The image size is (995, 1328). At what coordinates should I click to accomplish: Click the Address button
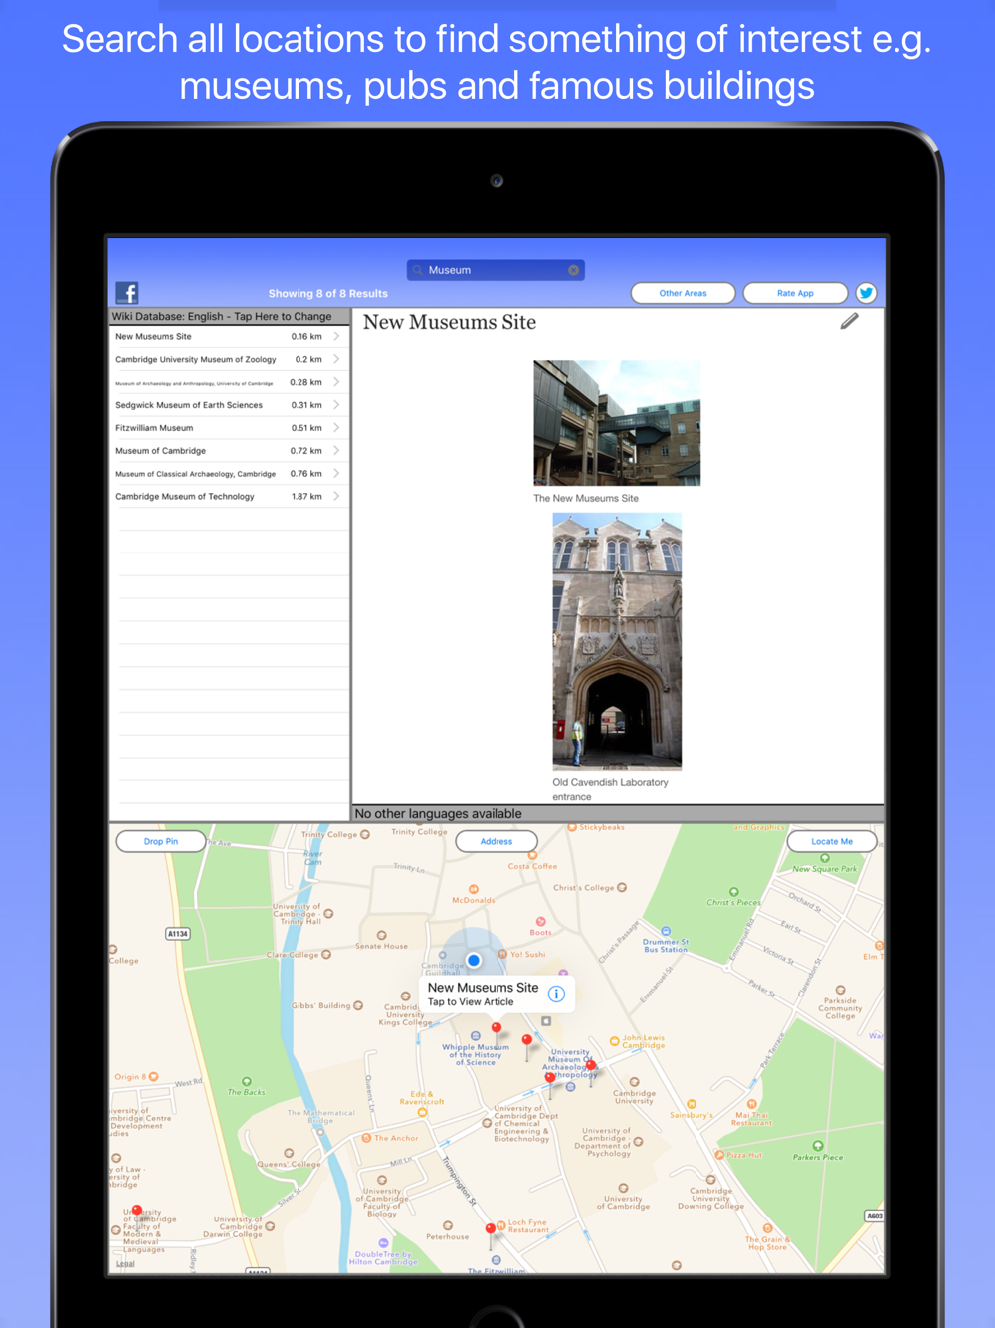coord(497,841)
